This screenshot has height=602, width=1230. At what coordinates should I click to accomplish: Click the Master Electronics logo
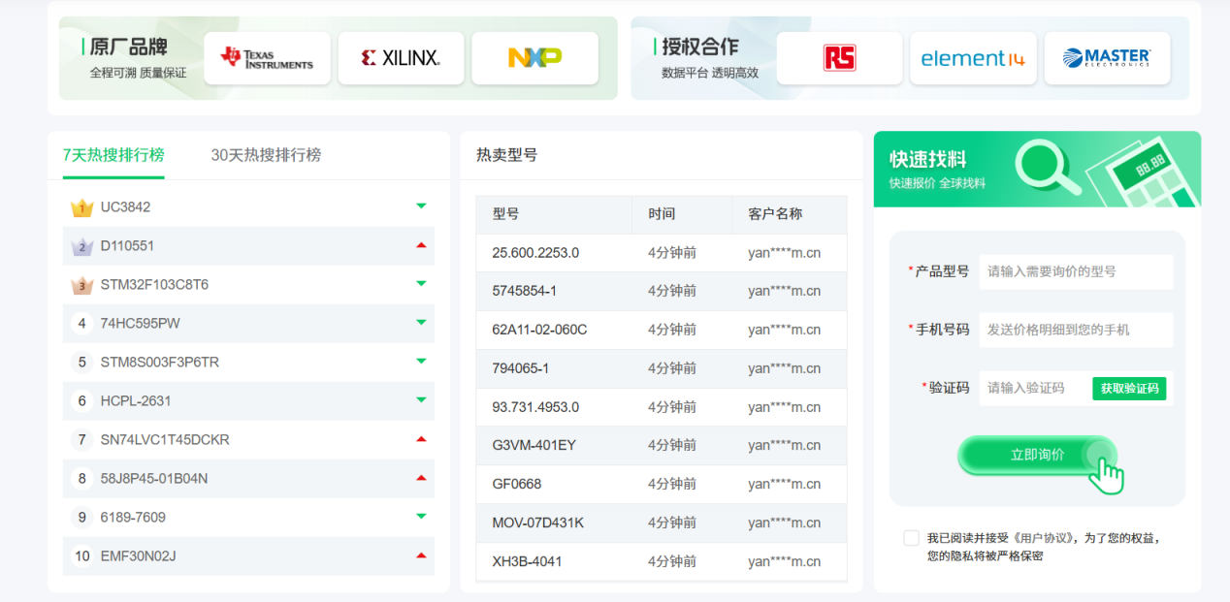(x=1107, y=58)
